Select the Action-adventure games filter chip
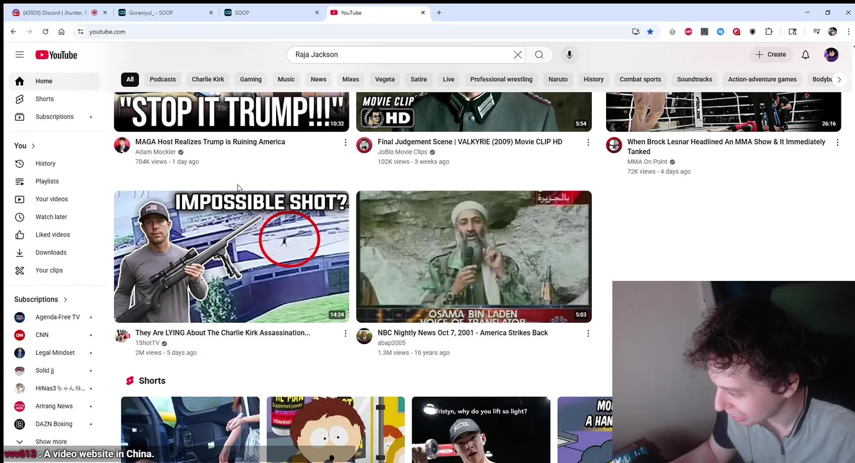855x463 pixels. [762, 80]
